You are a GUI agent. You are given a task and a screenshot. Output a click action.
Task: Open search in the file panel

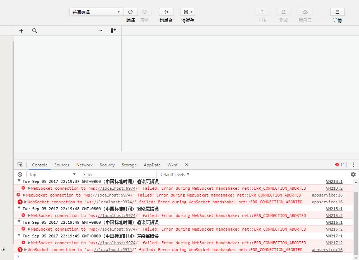tap(34, 30)
